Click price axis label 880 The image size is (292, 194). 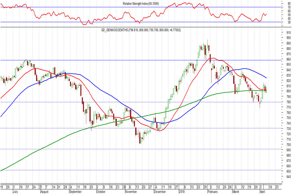pos(288,49)
